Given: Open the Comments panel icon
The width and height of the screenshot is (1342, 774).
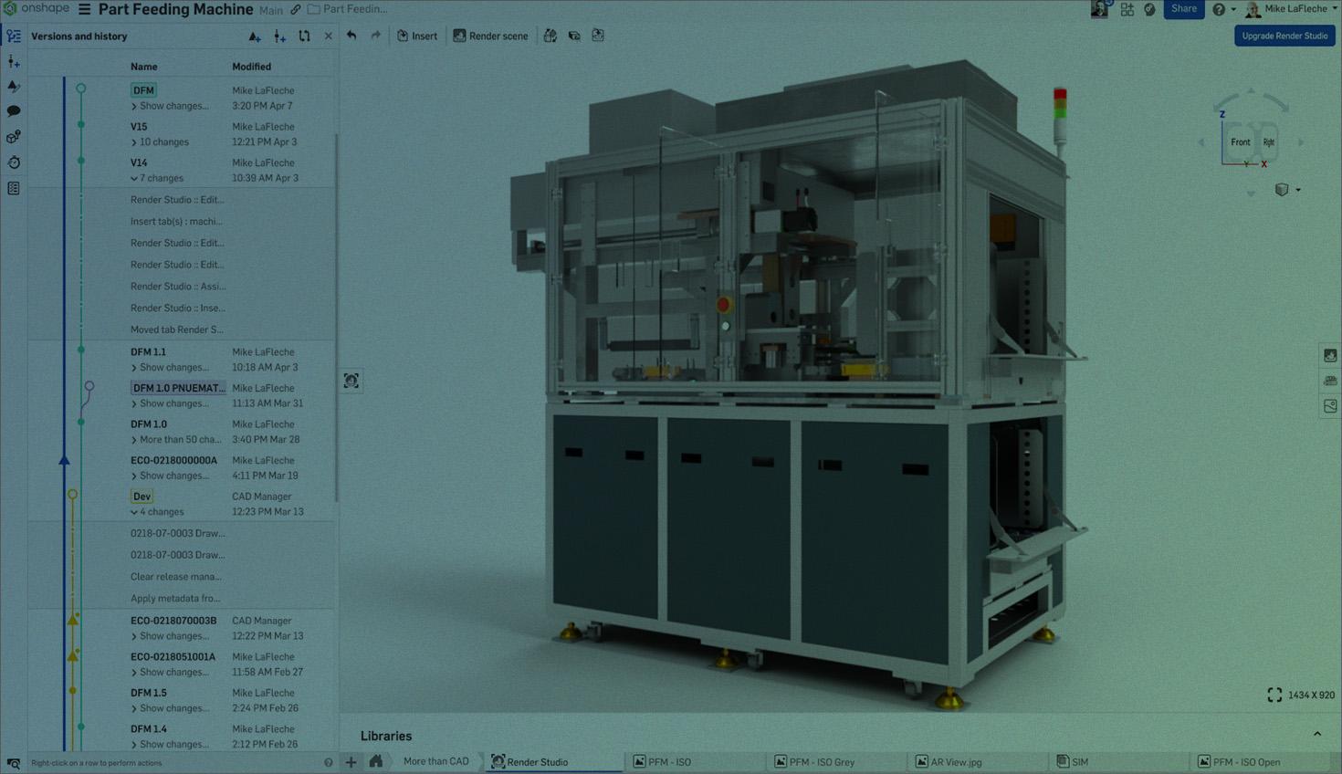Looking at the screenshot, I should pyautogui.click(x=14, y=110).
